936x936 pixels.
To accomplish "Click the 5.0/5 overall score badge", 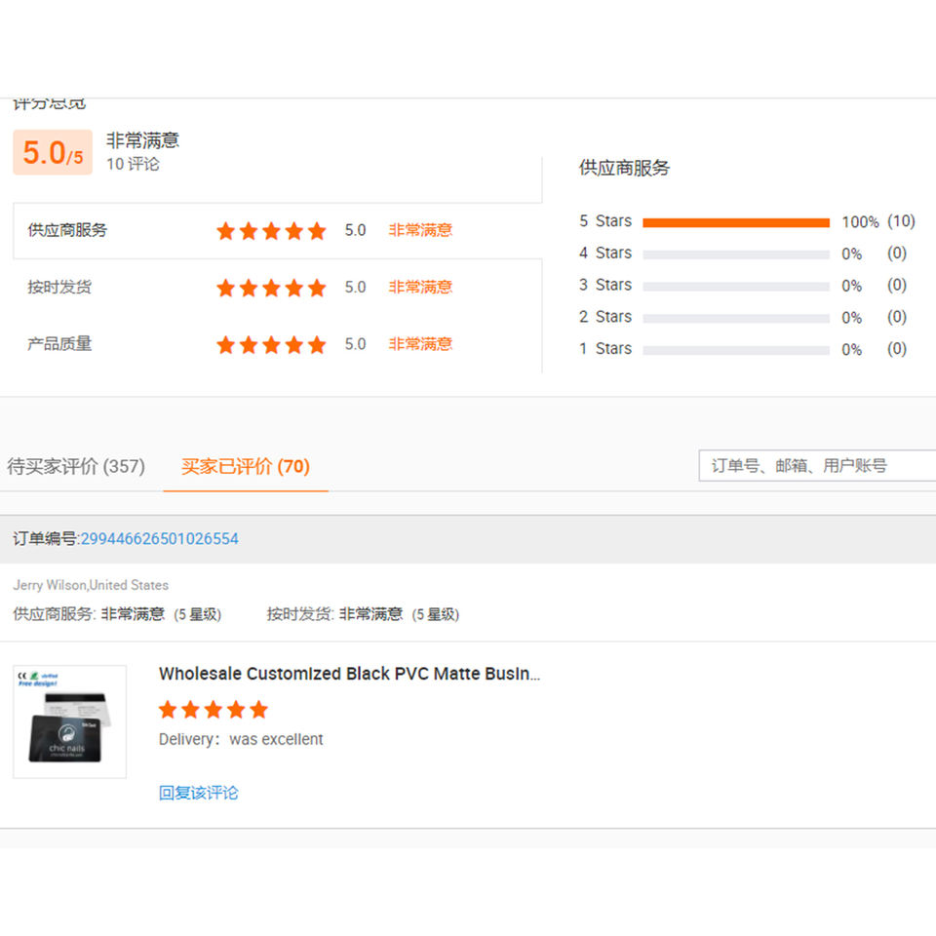I will click(53, 152).
